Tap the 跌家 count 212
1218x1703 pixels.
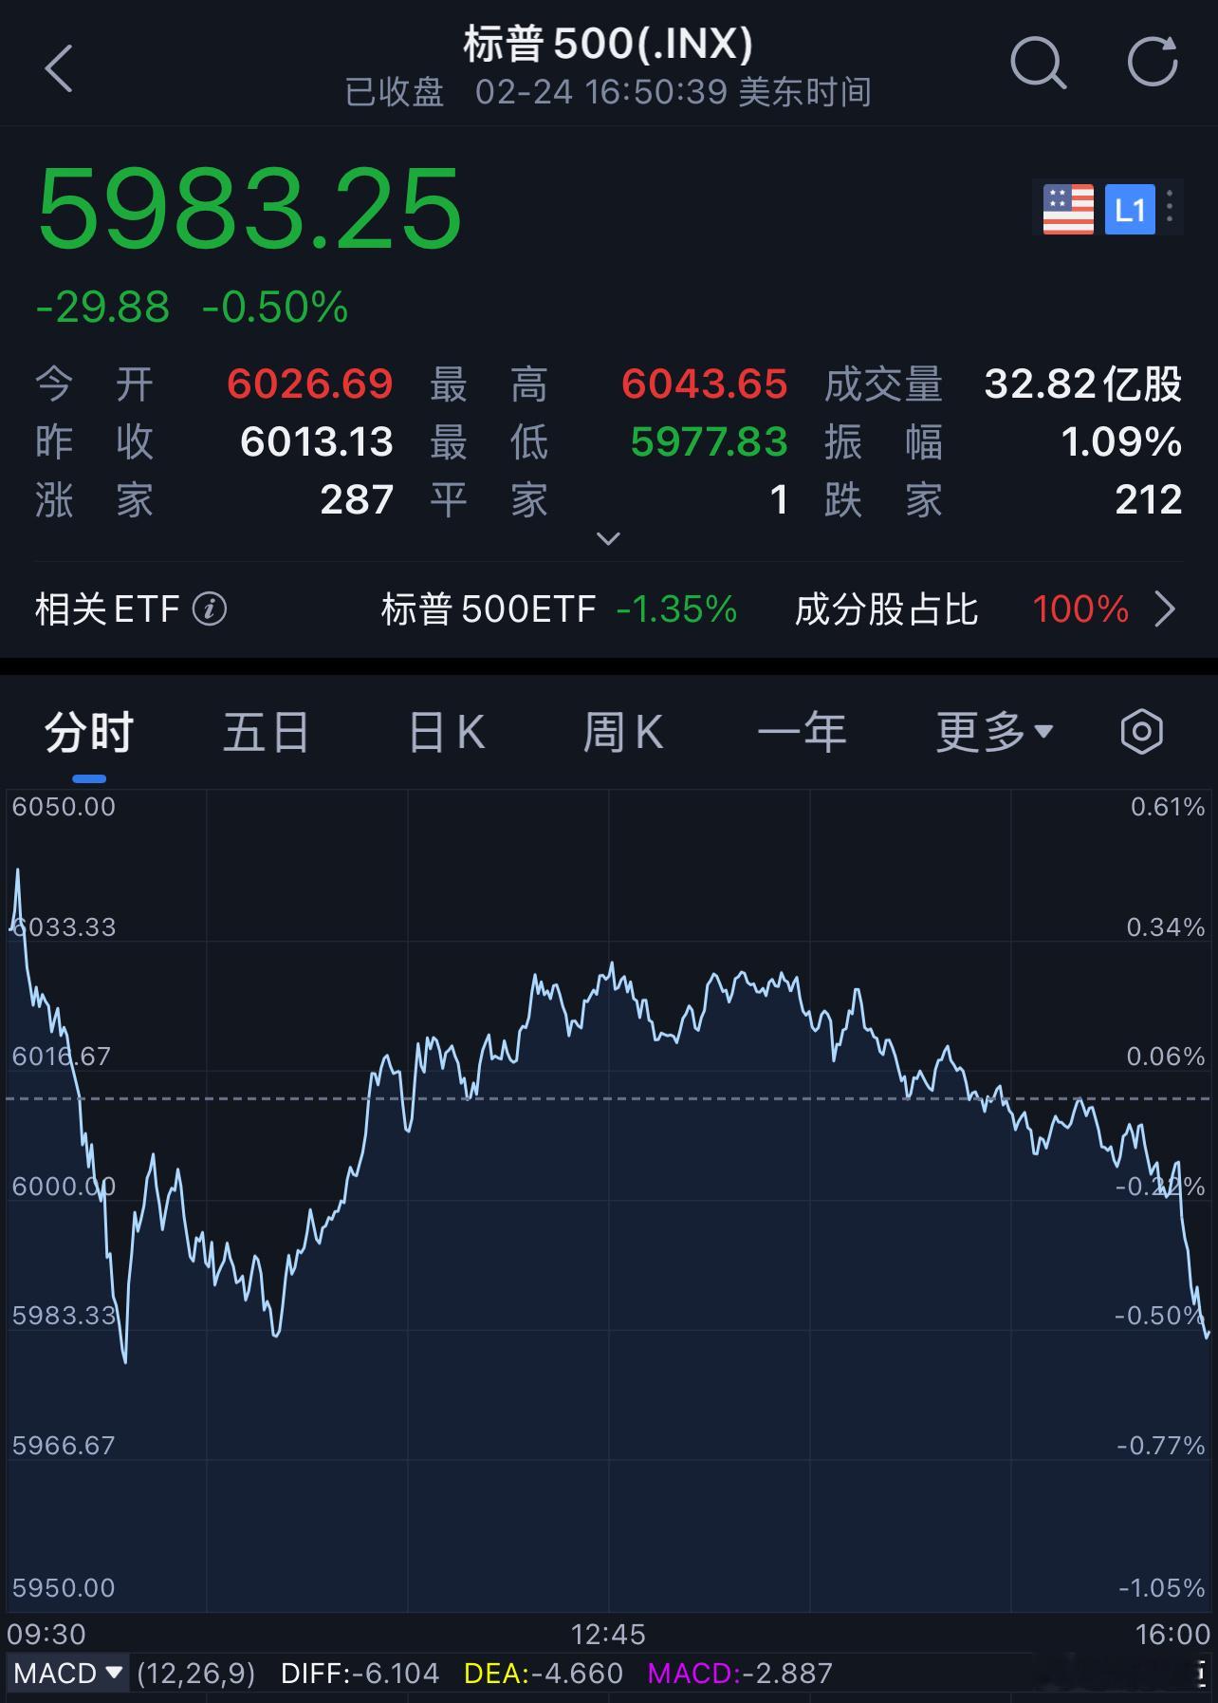tap(1149, 499)
